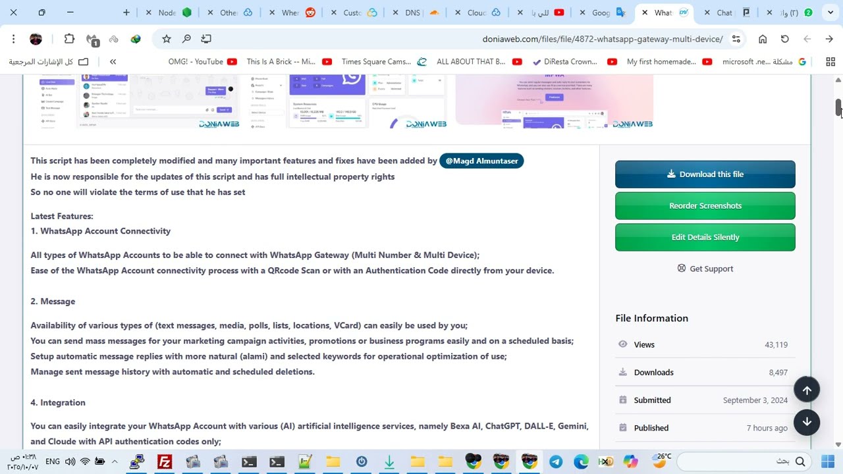The image size is (843, 474).
Task: Open the All Bookmarks folder
Action: click(x=49, y=62)
